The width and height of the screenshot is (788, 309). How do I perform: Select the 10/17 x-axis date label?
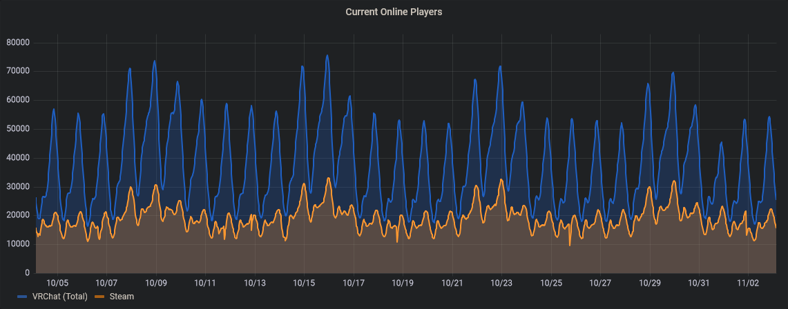pos(354,283)
